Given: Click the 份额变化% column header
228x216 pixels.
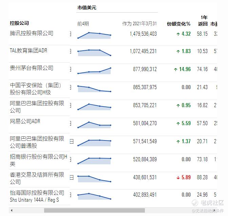Looking at the screenshot, I should [x=178, y=24].
